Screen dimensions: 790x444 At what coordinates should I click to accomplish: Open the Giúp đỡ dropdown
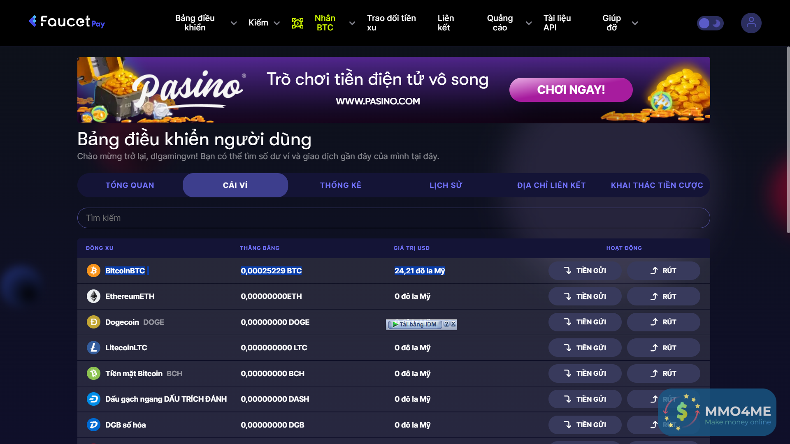pyautogui.click(x=634, y=23)
